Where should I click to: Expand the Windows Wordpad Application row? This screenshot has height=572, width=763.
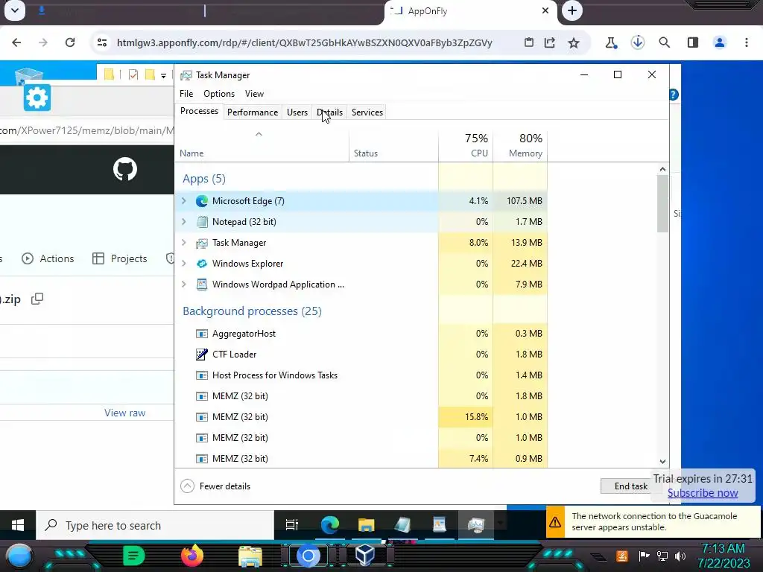tap(184, 285)
